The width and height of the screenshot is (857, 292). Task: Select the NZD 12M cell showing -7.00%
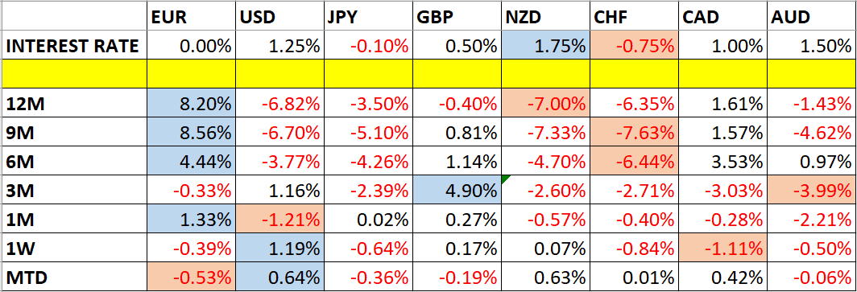545,103
